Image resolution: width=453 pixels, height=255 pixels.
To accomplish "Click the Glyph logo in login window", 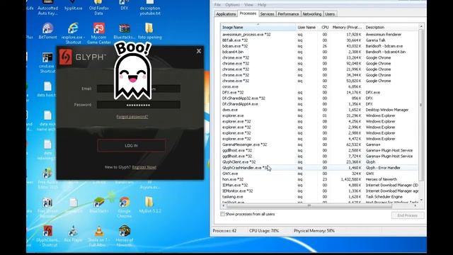I will pyautogui.click(x=66, y=57).
